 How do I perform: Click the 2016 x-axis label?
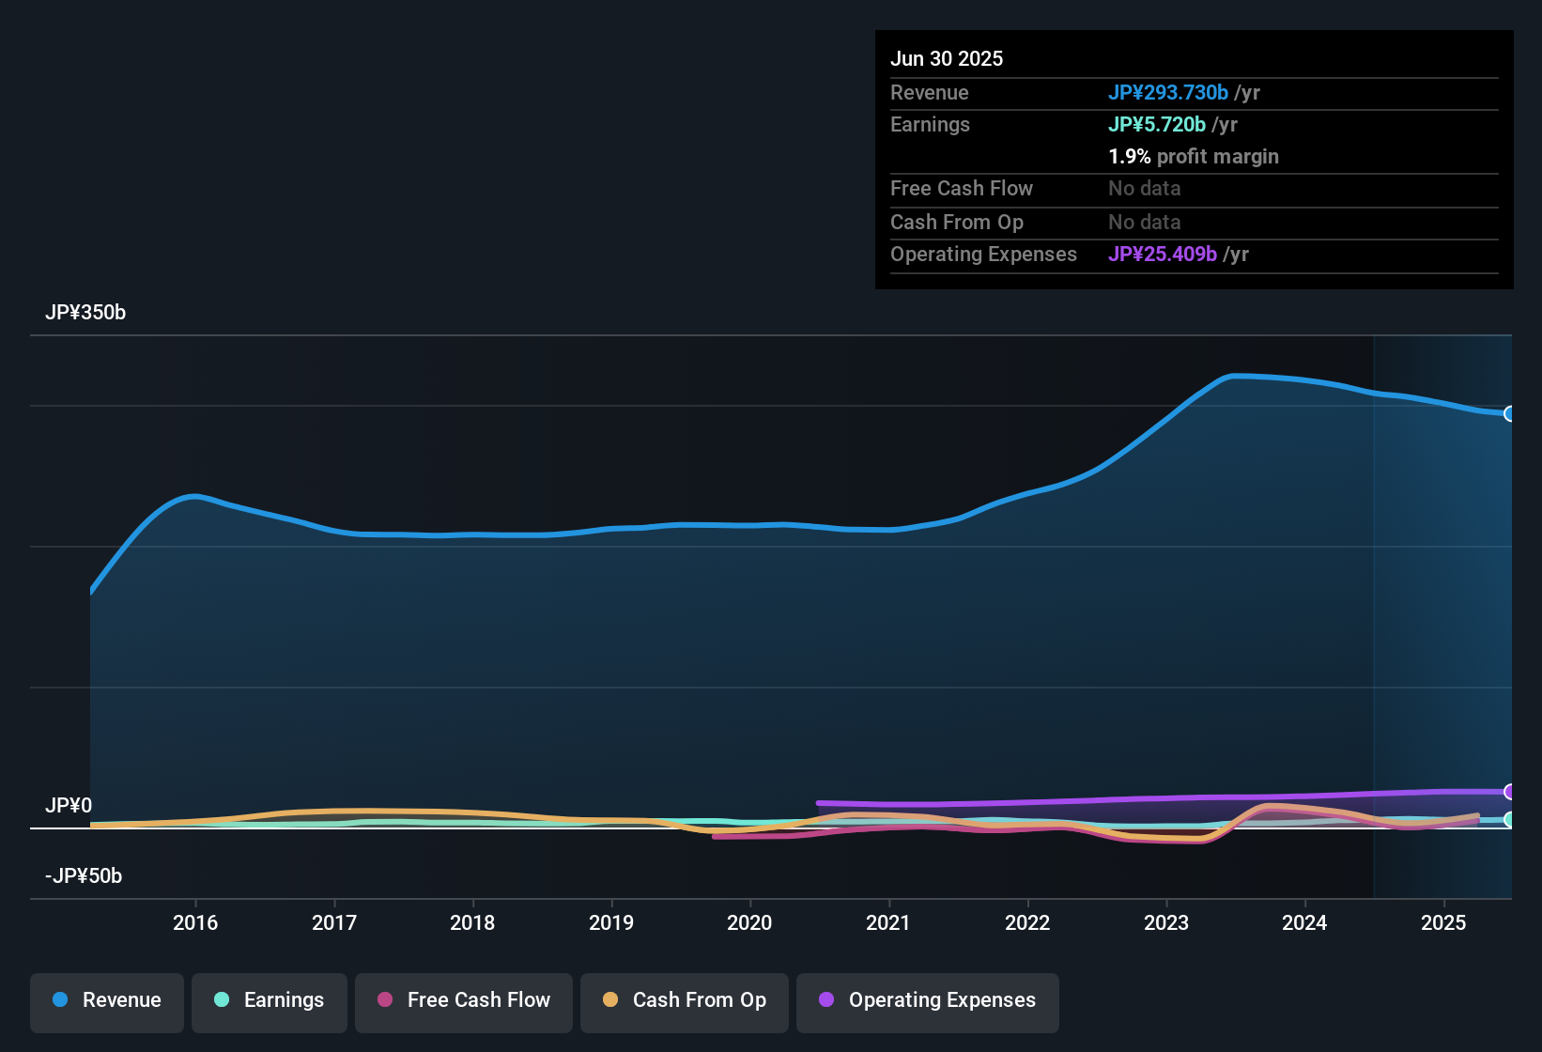[195, 922]
